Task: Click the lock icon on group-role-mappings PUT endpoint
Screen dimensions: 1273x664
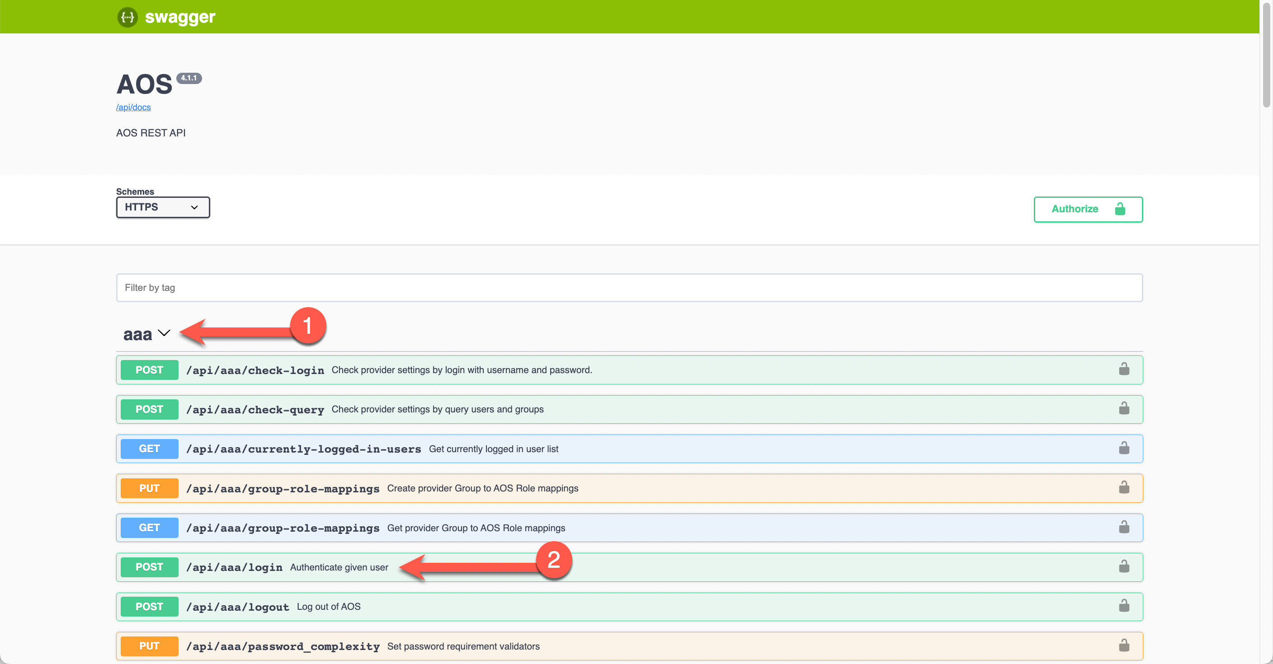Action: [1124, 487]
